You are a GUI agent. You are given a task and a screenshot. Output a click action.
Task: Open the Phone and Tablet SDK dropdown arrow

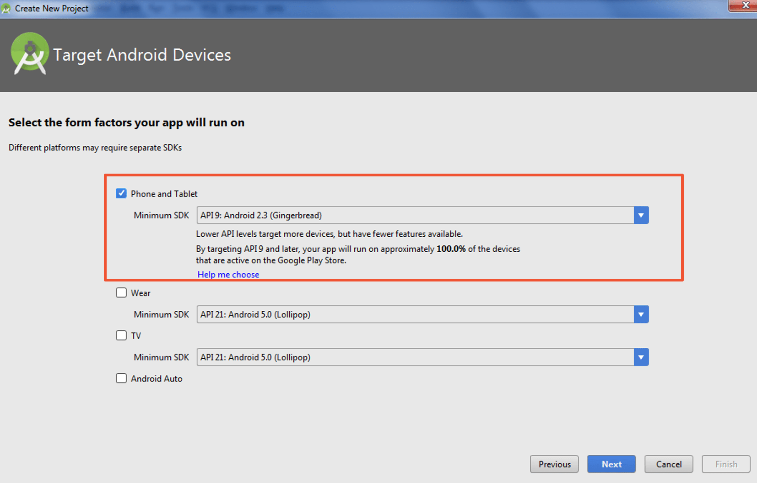pyautogui.click(x=641, y=215)
